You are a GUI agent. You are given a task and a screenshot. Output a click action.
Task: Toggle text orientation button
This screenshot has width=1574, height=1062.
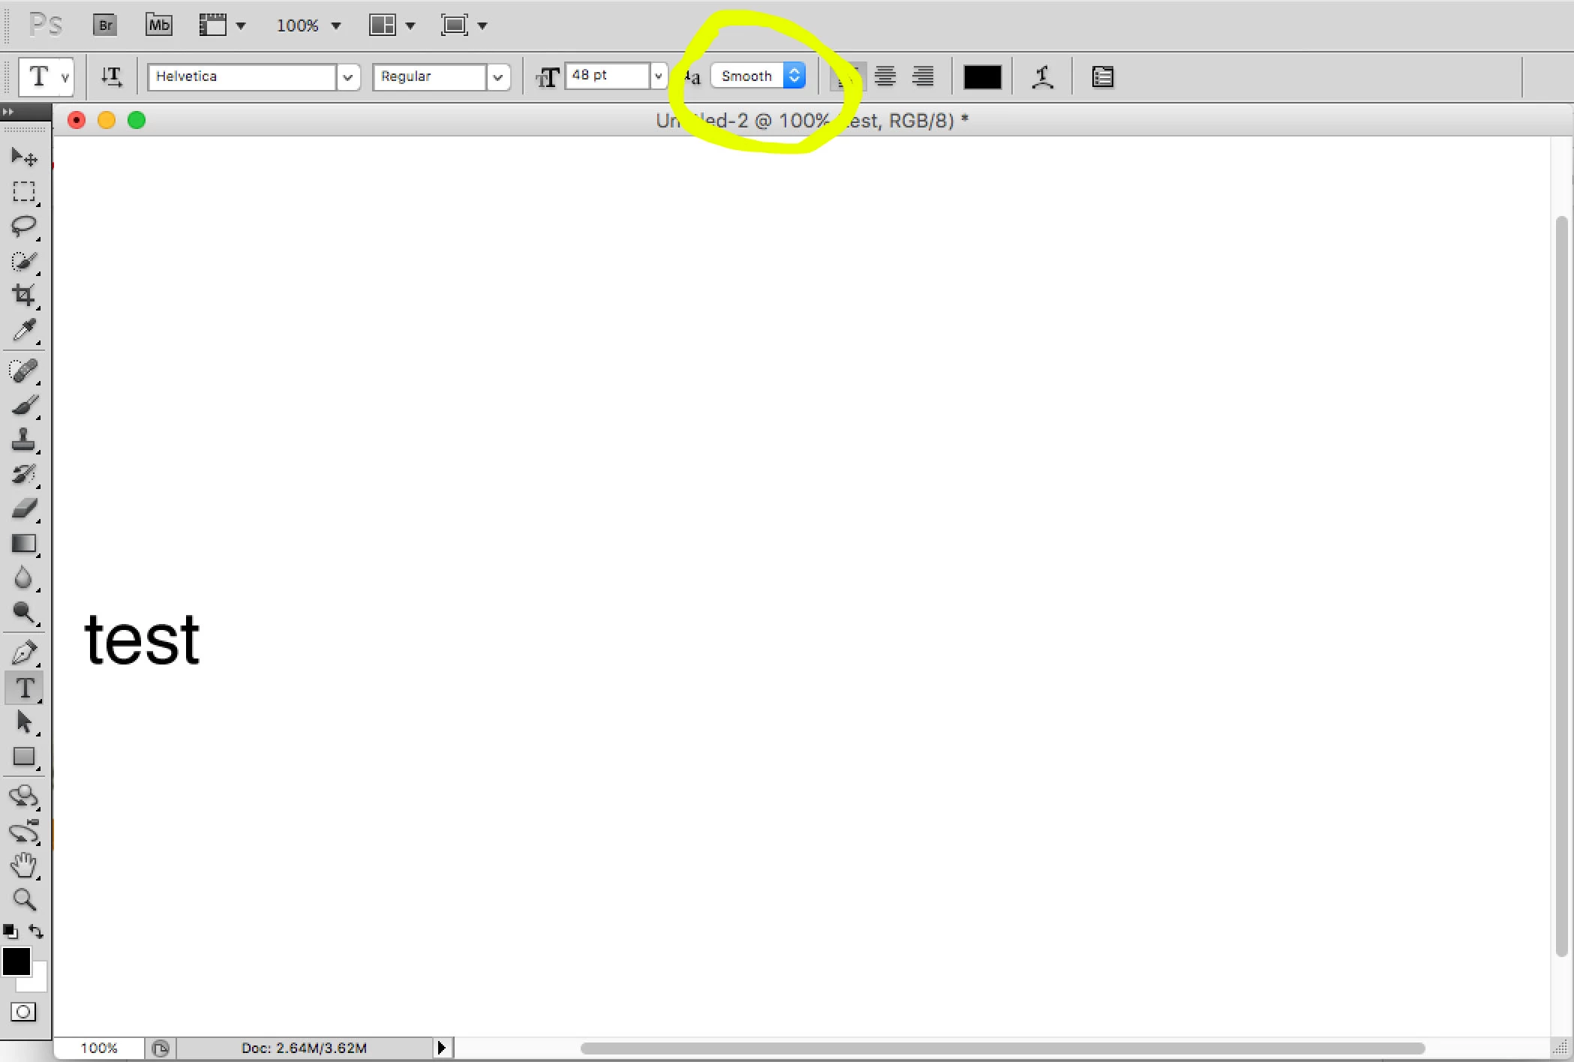(112, 76)
